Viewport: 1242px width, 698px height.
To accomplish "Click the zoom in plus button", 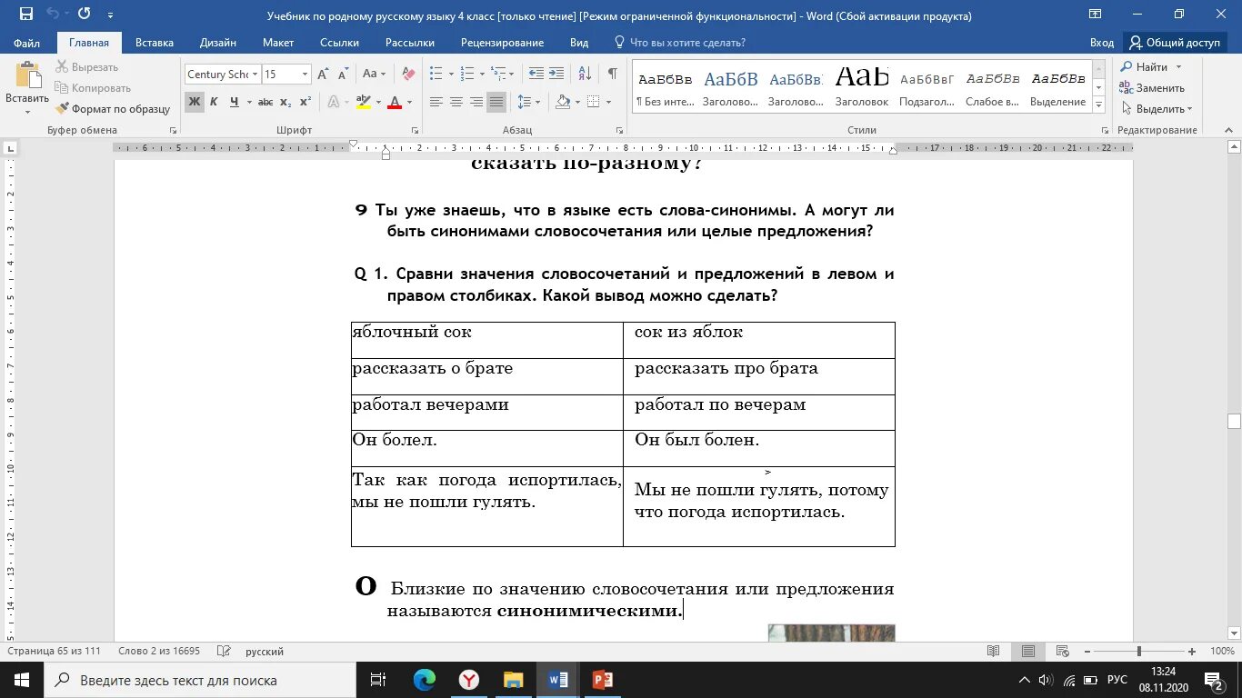I will point(1192,652).
